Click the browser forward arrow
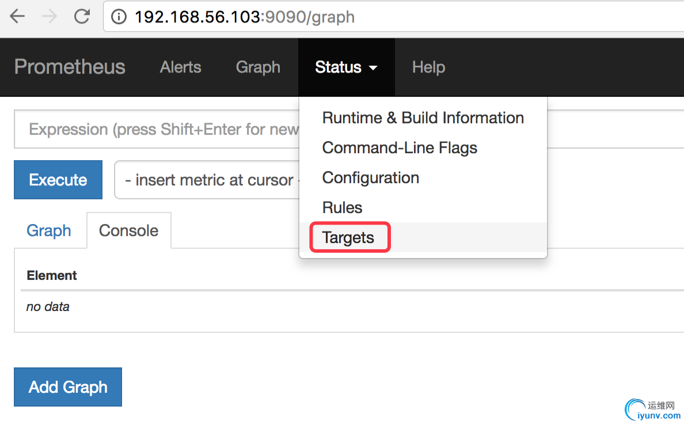The width and height of the screenshot is (684, 425). click(50, 17)
